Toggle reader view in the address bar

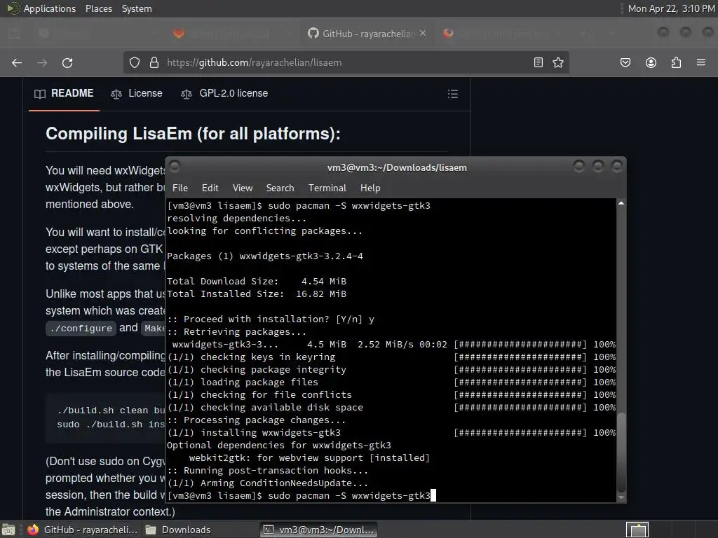point(538,62)
